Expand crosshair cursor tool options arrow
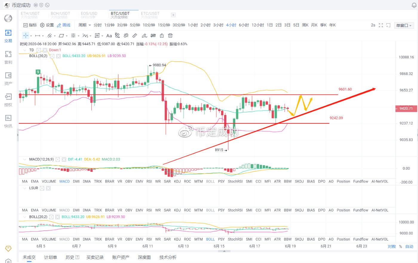Viewport: 418px width, 263px height. (x=31, y=36)
